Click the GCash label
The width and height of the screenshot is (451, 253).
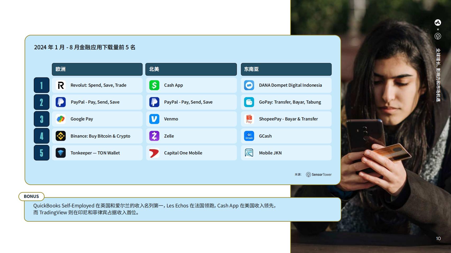[265, 136]
